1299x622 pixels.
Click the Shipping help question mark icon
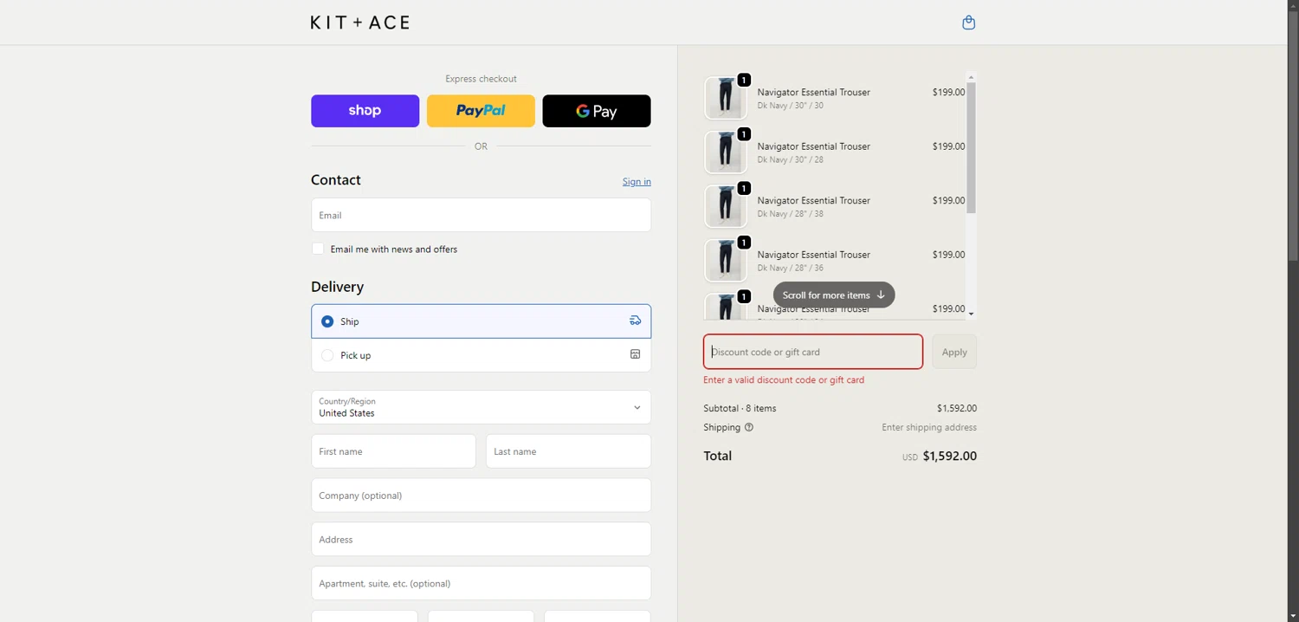749,427
